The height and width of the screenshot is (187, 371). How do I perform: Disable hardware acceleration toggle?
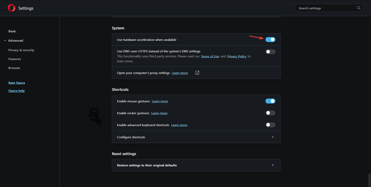tap(270, 40)
